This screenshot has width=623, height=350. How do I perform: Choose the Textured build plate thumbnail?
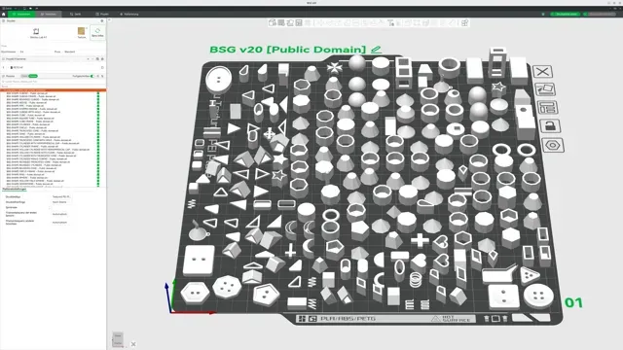[x=82, y=32]
